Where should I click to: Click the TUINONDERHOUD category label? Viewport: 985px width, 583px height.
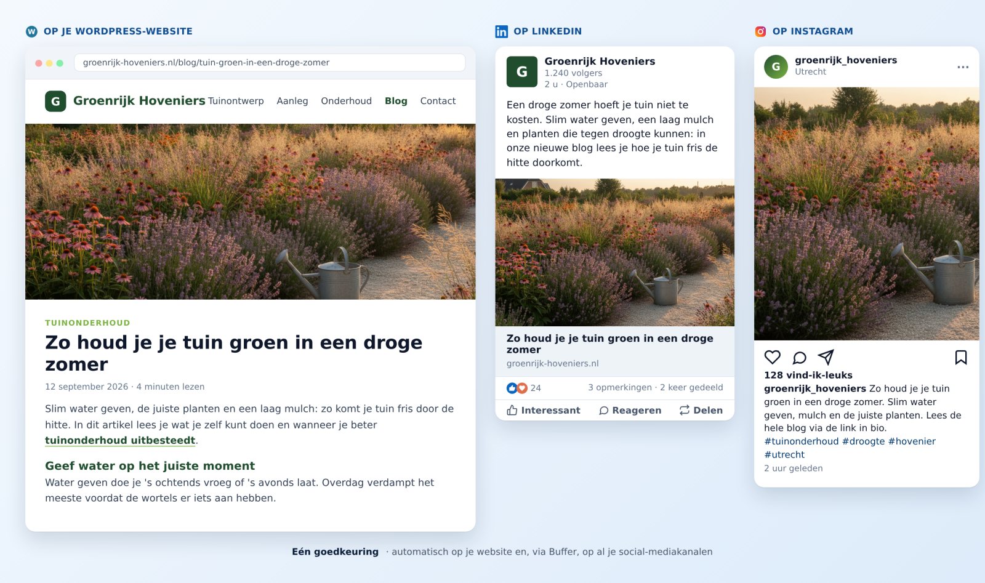[x=87, y=323]
